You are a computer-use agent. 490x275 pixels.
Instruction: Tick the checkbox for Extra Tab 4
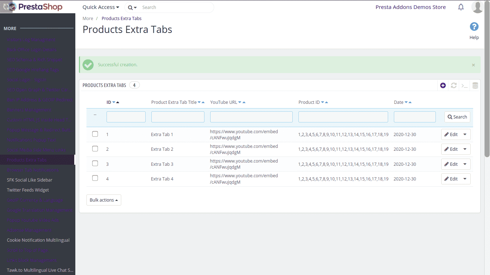click(x=95, y=178)
